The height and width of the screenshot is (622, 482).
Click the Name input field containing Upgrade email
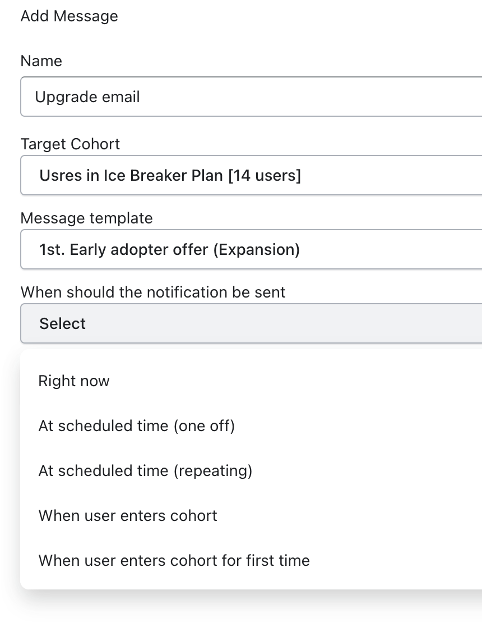tap(251, 97)
